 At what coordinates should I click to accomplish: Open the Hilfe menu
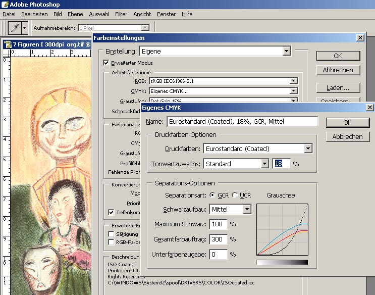tap(187, 14)
